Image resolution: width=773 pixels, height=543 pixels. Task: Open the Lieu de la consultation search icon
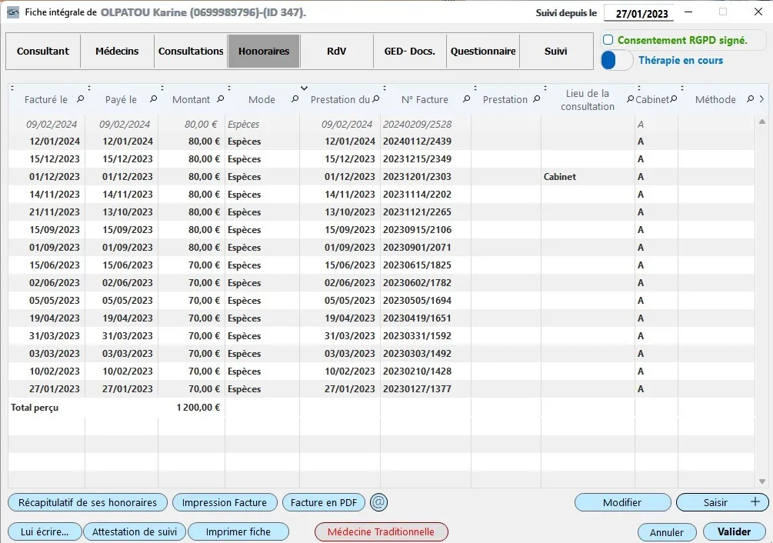[630, 99]
